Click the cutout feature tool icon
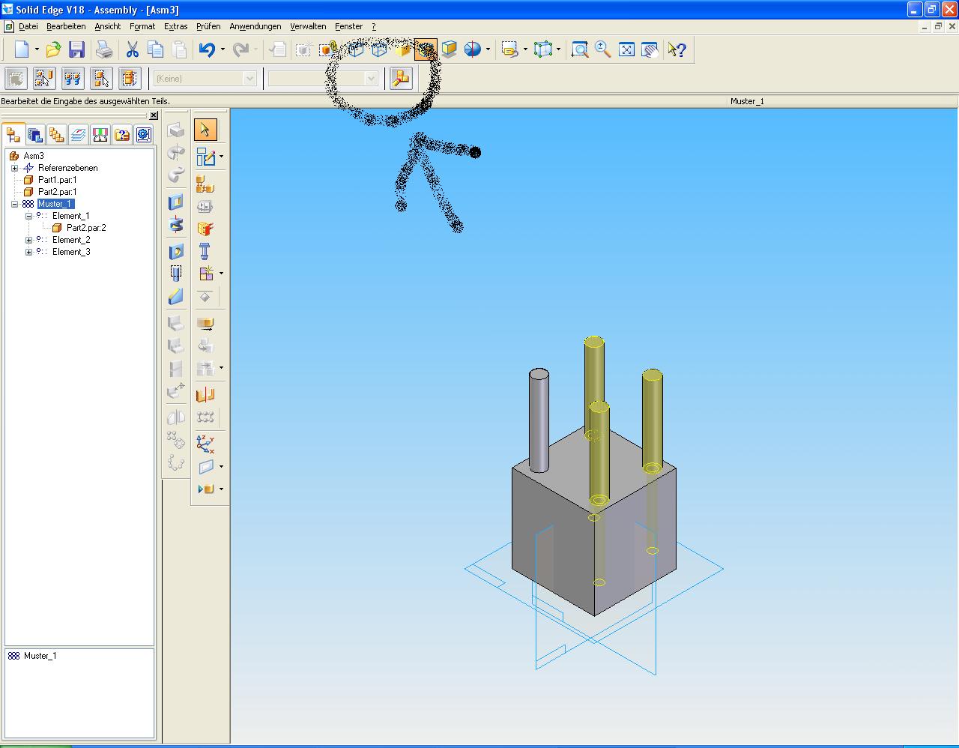959x748 pixels. pos(176,202)
